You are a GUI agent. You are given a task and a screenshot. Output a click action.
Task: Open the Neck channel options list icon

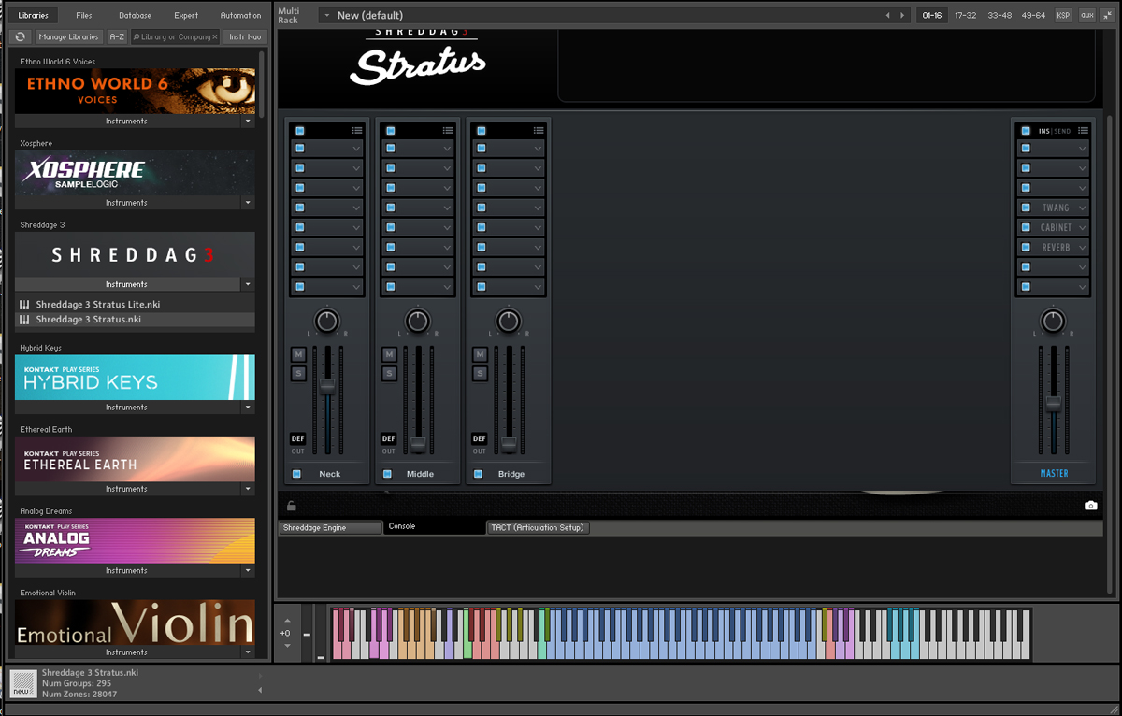click(357, 131)
